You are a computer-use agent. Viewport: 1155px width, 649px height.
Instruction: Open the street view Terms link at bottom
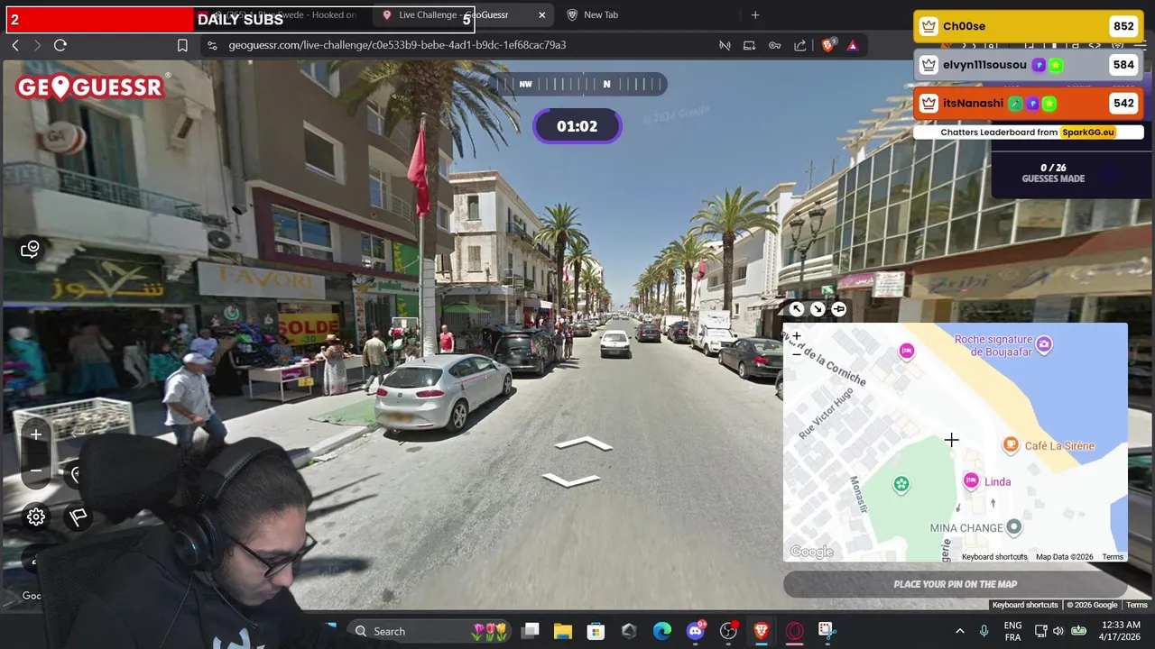click(x=1137, y=605)
